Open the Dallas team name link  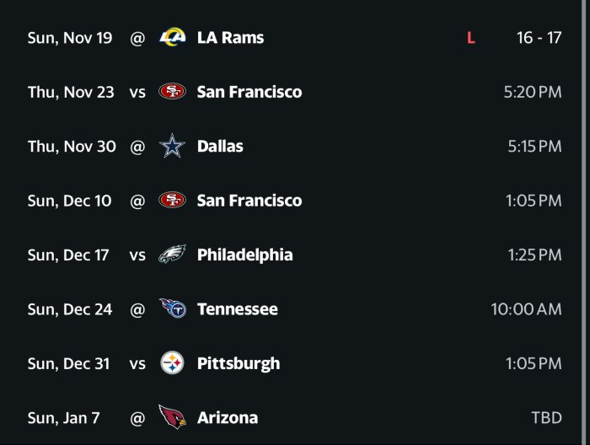coord(220,147)
